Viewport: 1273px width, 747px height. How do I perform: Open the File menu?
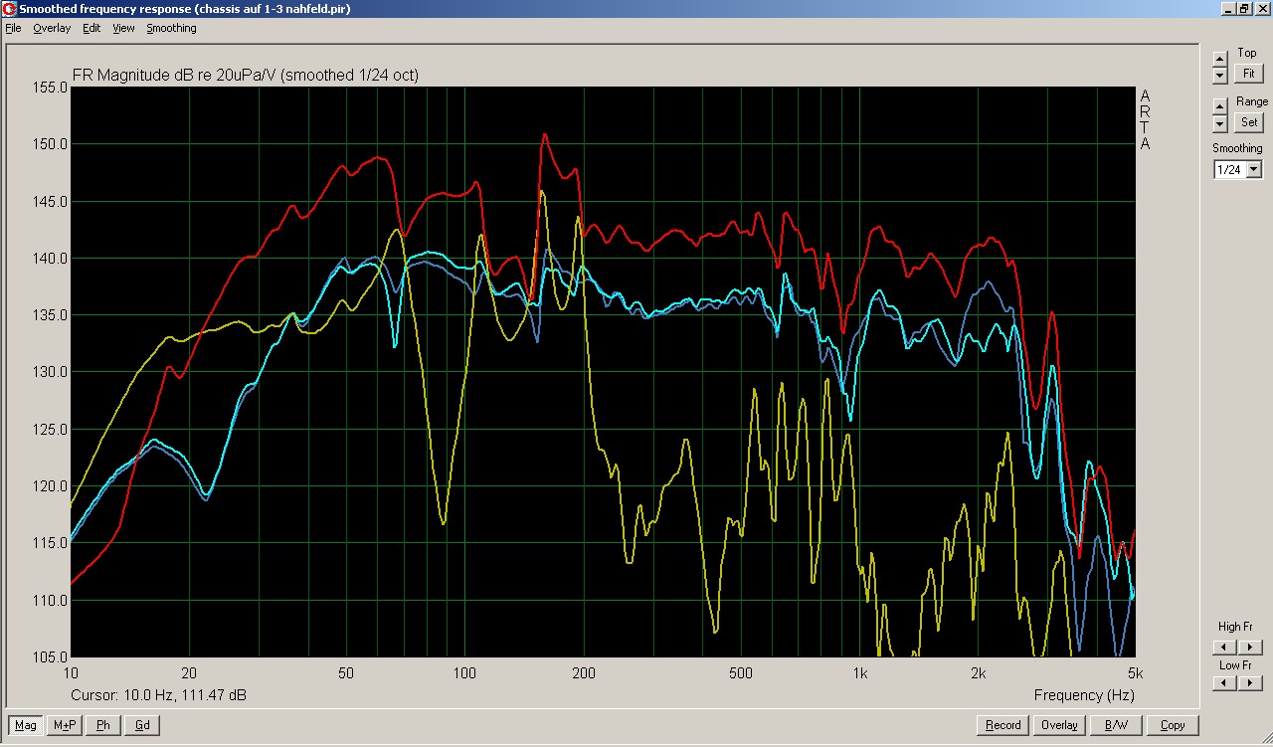(x=13, y=28)
